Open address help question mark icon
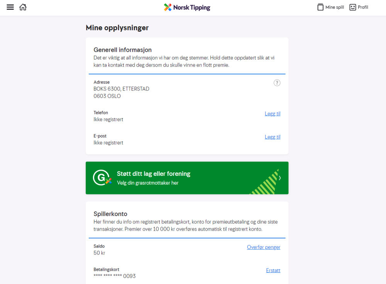This screenshot has height=284, width=386. 277,83
